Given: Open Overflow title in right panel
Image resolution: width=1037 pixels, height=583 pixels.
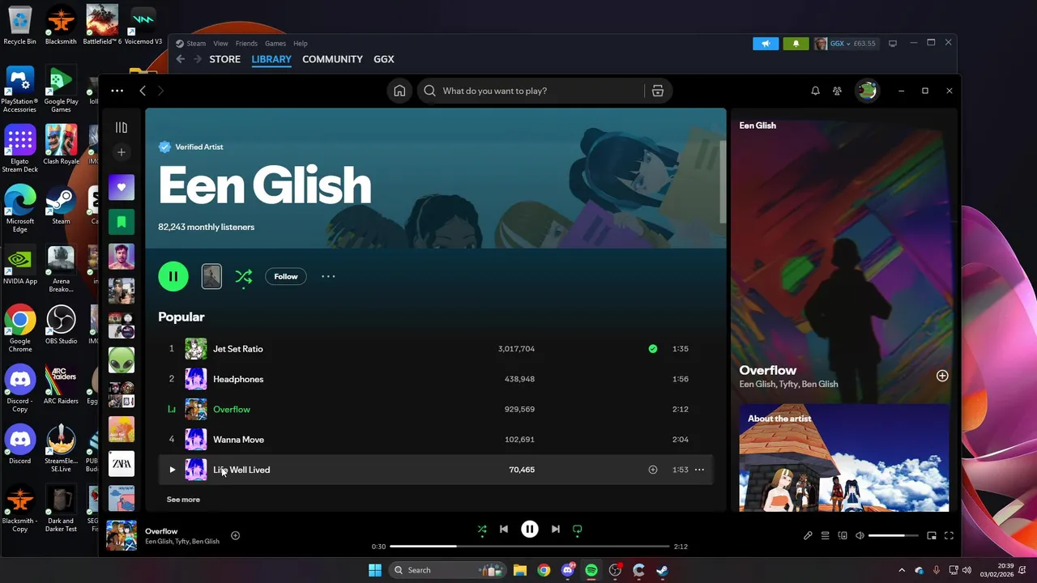Looking at the screenshot, I should (x=768, y=370).
